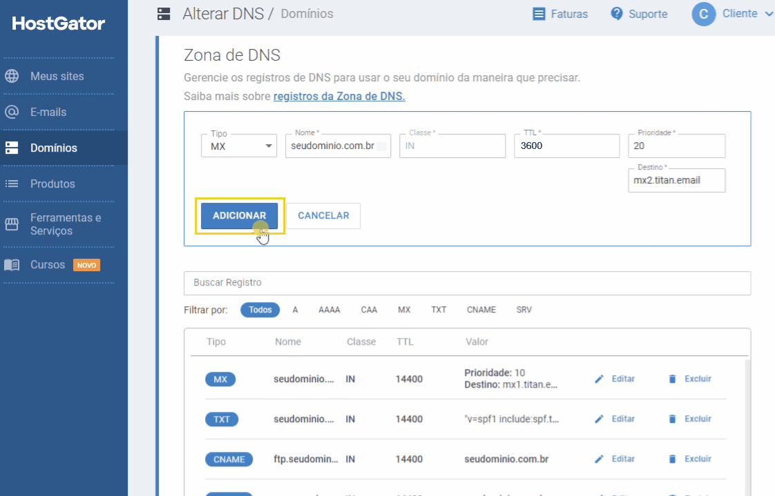Image resolution: width=775 pixels, height=496 pixels.
Task: Click the CANCELAR button
Action: point(323,216)
